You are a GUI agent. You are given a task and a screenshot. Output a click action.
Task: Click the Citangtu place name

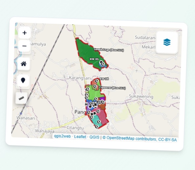[x=75, y=128]
